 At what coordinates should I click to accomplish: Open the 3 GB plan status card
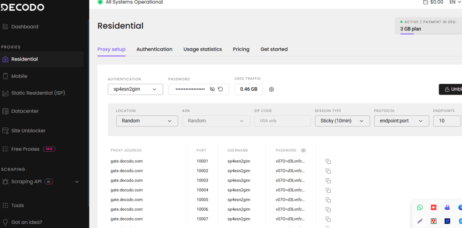428,26
